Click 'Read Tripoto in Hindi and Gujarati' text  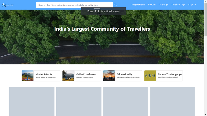[168, 77]
